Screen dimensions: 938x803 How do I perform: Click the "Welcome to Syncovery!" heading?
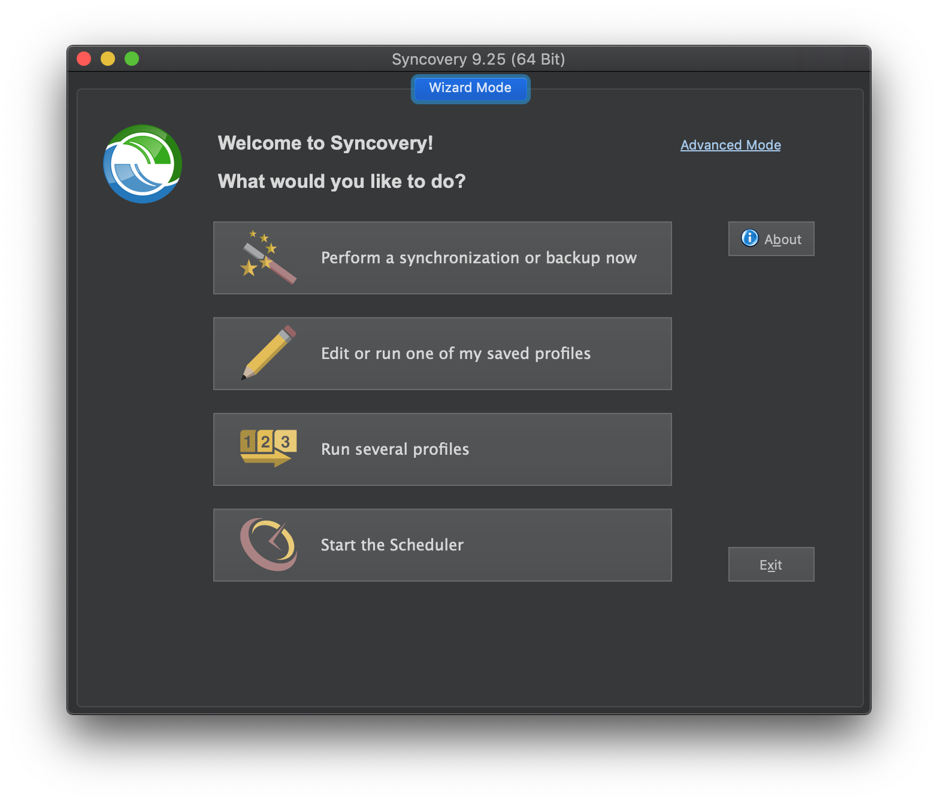click(325, 143)
